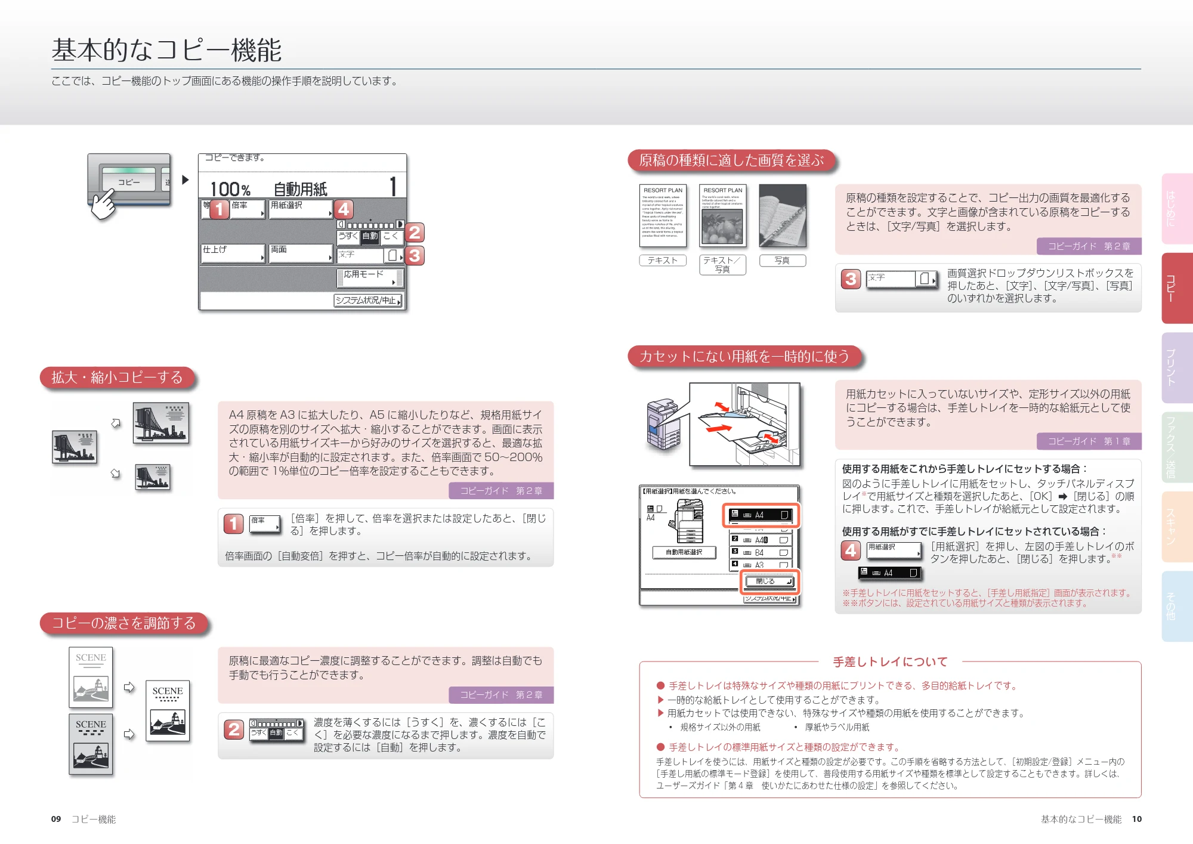Click the enlarged bridge photo sample

161,423
